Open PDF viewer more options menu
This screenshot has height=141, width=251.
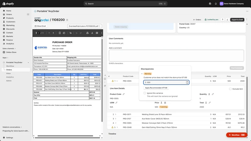pos(101,33)
